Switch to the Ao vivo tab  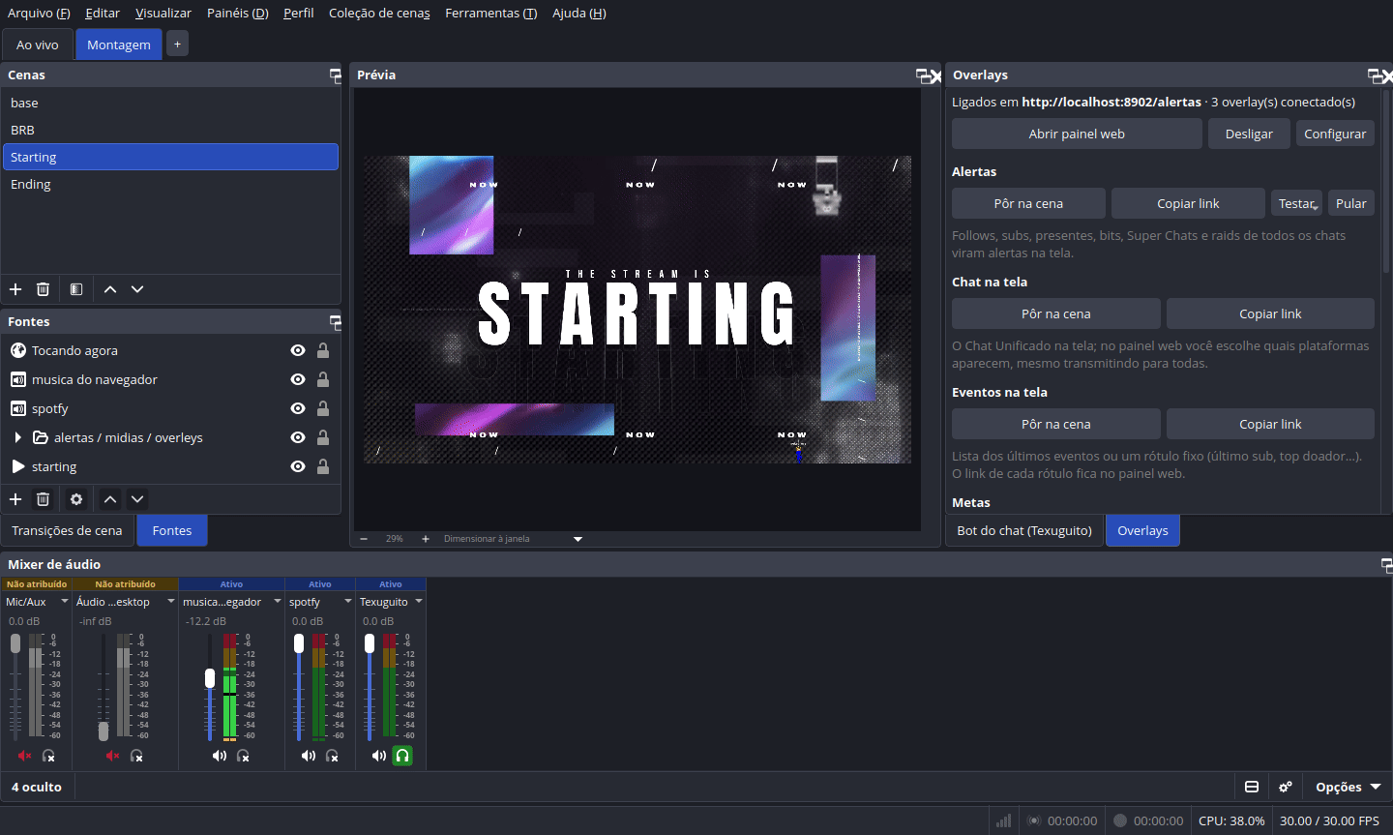pos(38,45)
